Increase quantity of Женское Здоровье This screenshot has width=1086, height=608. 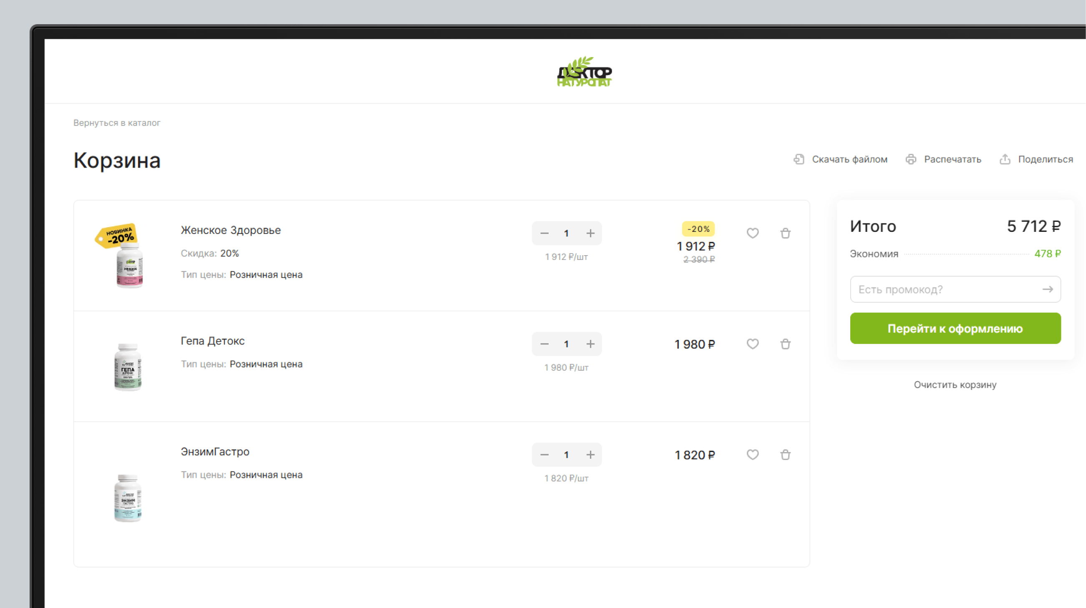pos(590,233)
